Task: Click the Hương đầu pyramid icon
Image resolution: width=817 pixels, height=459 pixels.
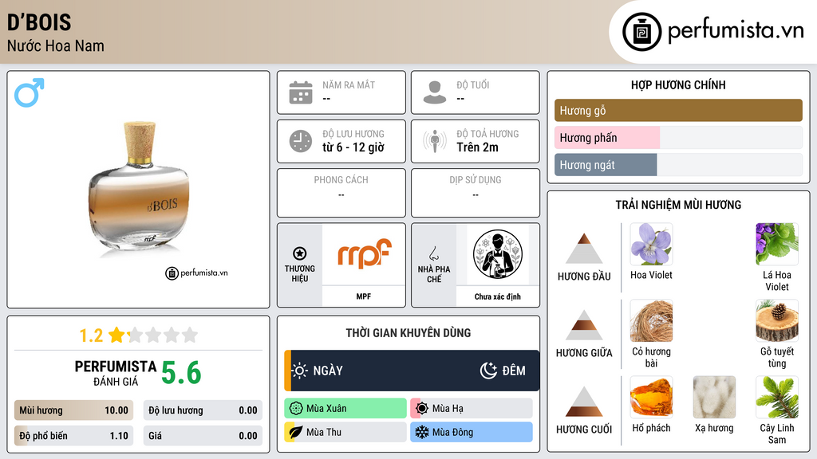Action: [x=584, y=249]
